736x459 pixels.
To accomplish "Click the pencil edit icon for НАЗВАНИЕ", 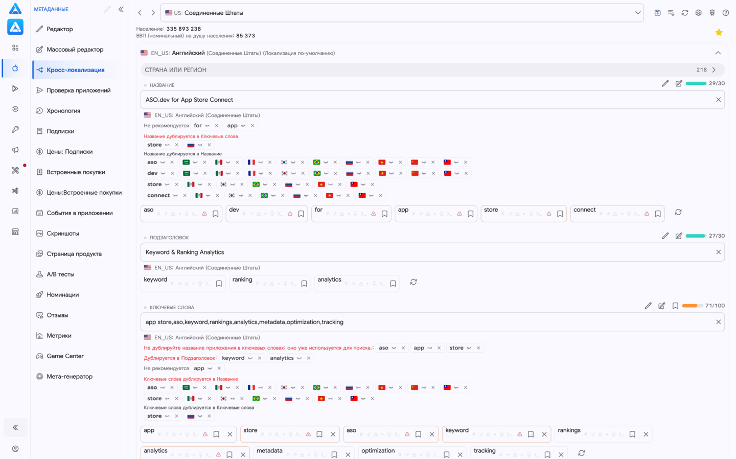I will (x=665, y=83).
